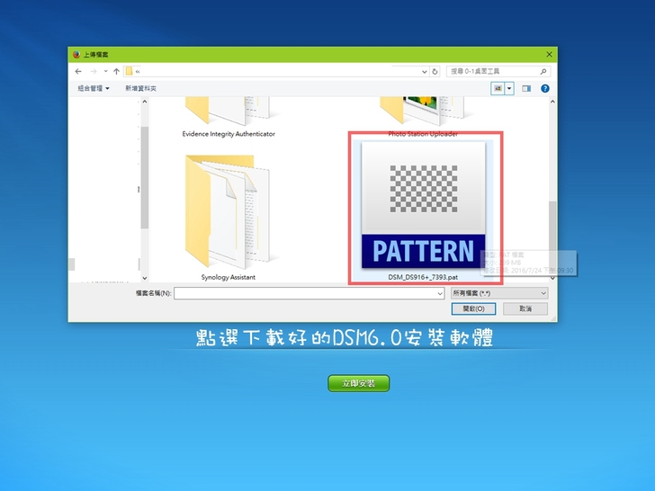Expand the filename combo box dropdown

coord(440,293)
